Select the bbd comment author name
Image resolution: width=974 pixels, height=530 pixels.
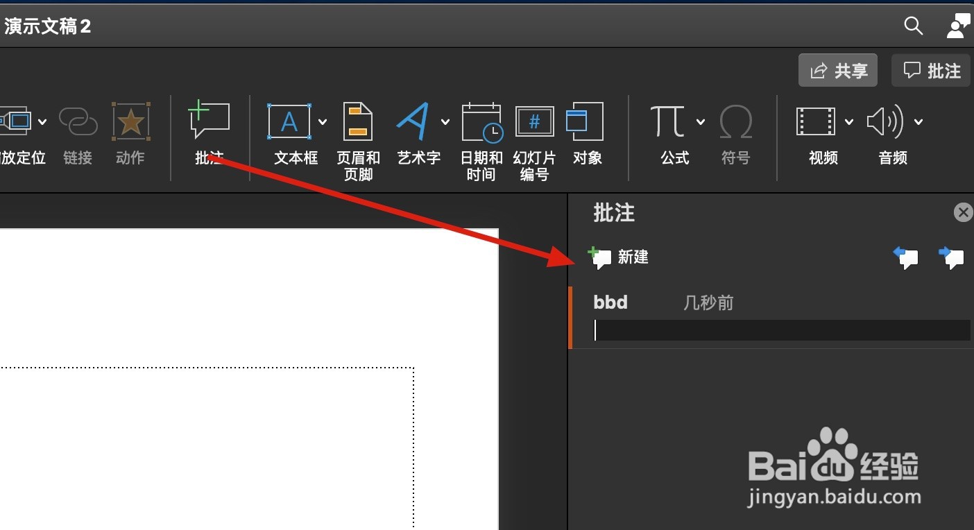610,302
